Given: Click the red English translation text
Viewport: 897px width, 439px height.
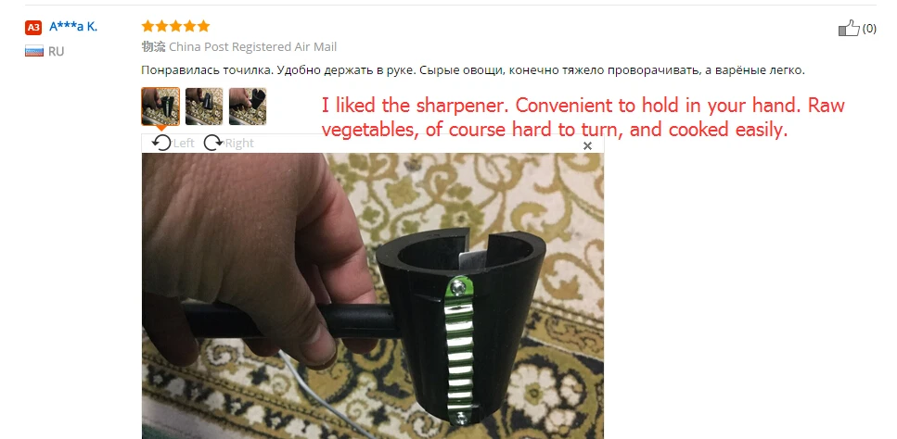Looking at the screenshot, I should click(583, 118).
